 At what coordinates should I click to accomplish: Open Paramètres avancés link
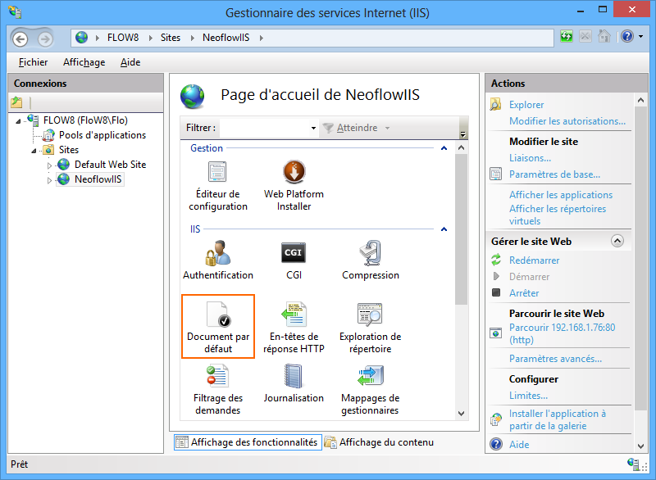coord(555,359)
